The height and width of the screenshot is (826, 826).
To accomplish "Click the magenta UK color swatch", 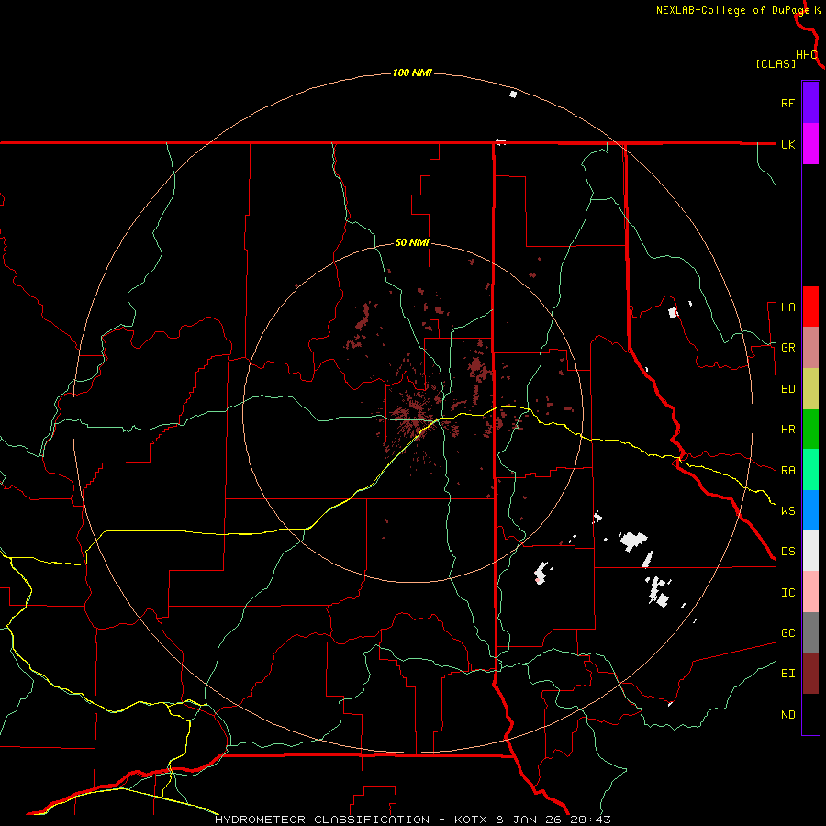I will click(810, 143).
